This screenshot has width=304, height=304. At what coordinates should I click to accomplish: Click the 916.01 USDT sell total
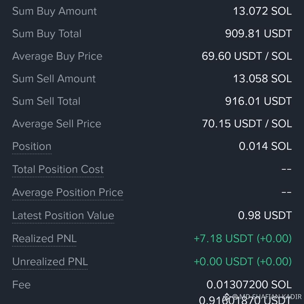tap(258, 101)
